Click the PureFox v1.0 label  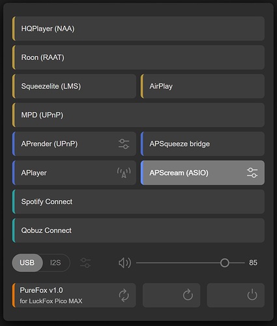[x=41, y=290]
